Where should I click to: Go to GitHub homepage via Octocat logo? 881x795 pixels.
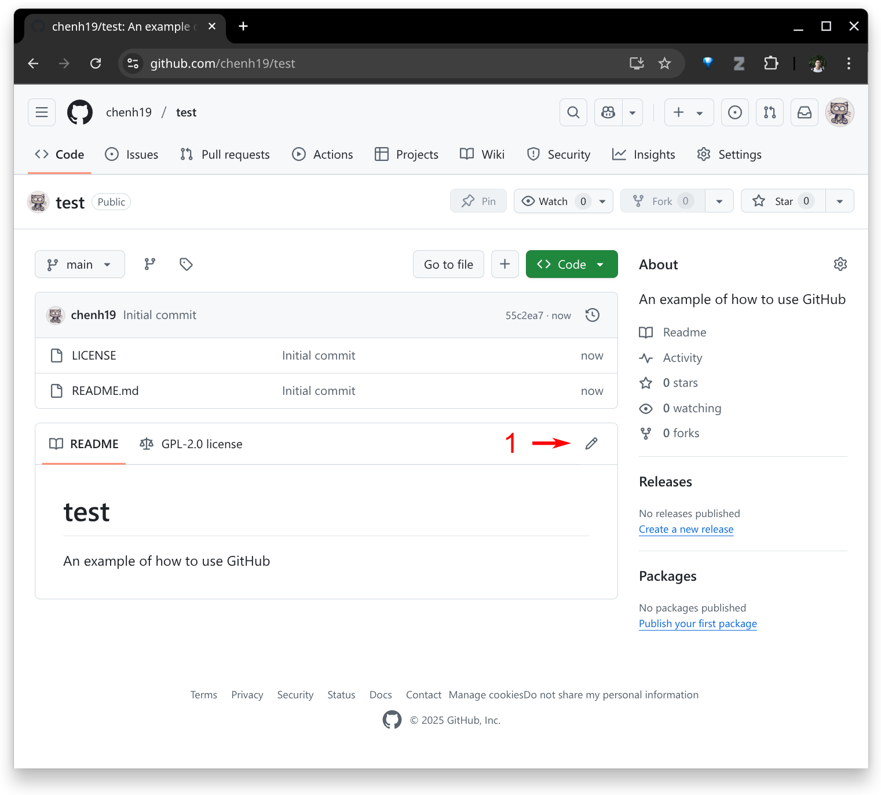click(x=80, y=112)
